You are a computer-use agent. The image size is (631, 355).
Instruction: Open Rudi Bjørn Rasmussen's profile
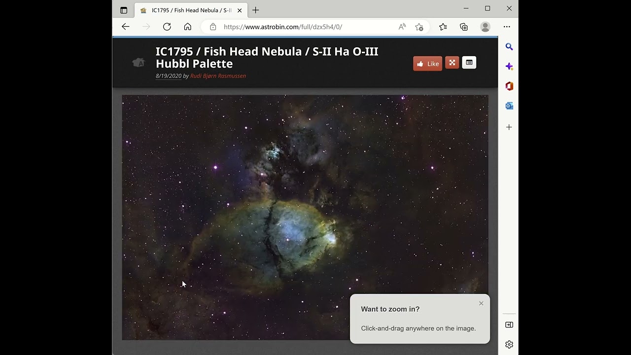[x=218, y=76]
